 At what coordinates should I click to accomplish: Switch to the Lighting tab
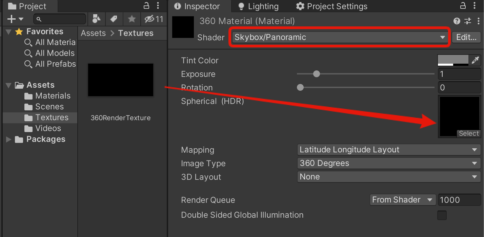pyautogui.click(x=259, y=6)
